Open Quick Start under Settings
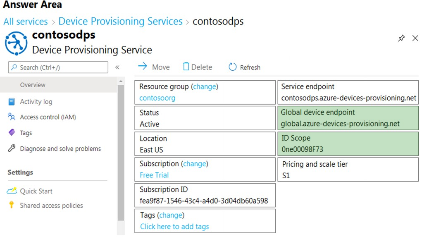The image size is (422, 237). pos(36,191)
